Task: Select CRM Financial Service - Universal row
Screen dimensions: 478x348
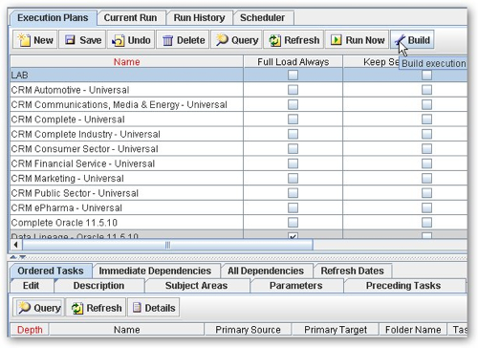Action: tap(238, 163)
